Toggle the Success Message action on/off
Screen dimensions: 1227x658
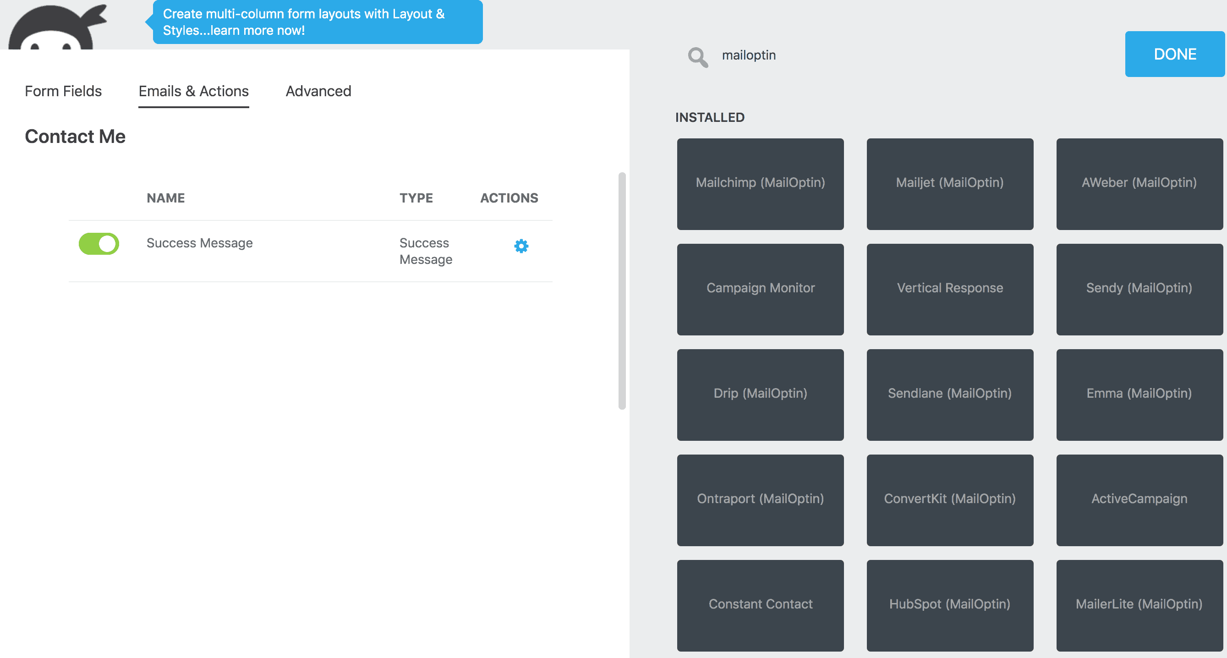98,243
